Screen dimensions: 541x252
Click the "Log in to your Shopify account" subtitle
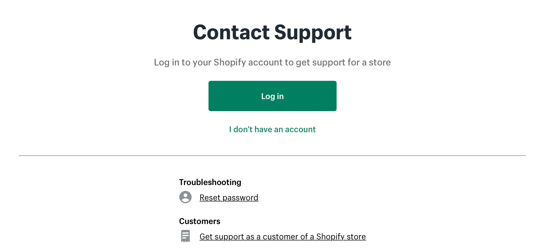[x=272, y=62]
